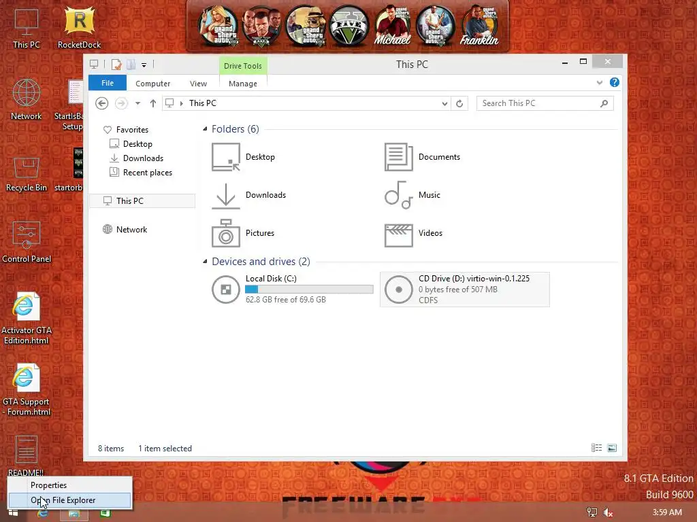
Task: Click the This PC address bar path
Action: 203,103
